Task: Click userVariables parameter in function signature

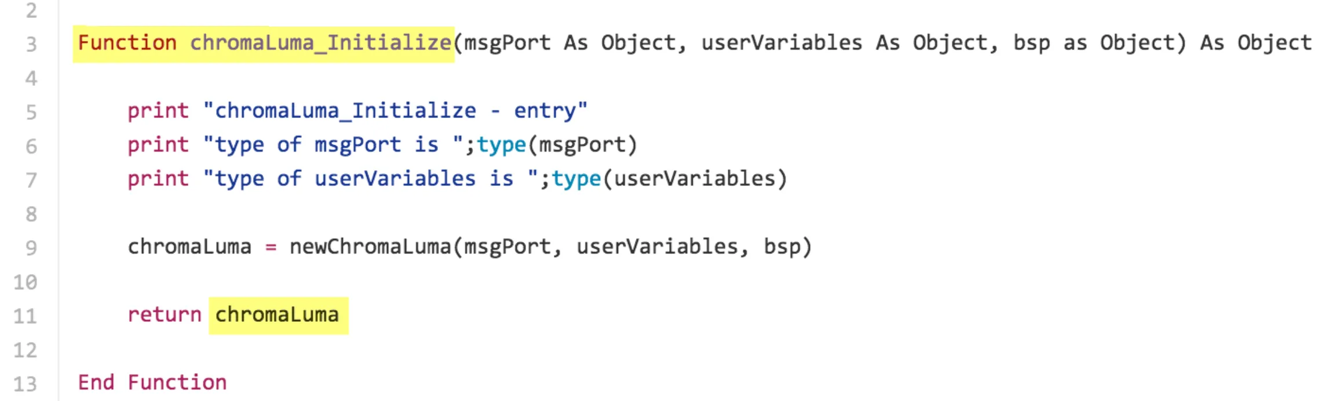Action: tap(782, 43)
